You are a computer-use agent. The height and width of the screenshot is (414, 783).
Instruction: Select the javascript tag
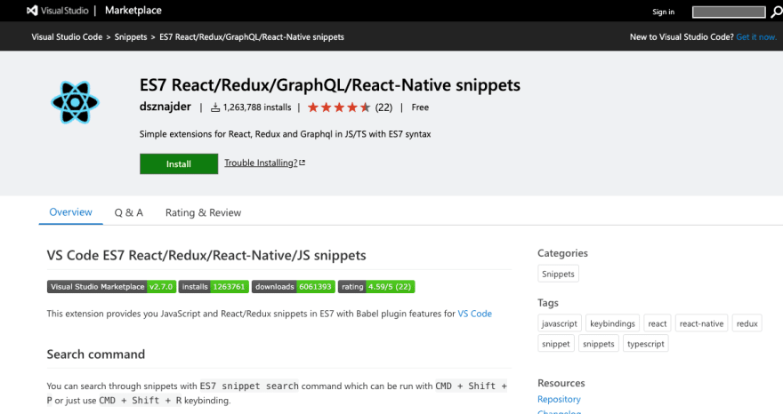pos(560,323)
